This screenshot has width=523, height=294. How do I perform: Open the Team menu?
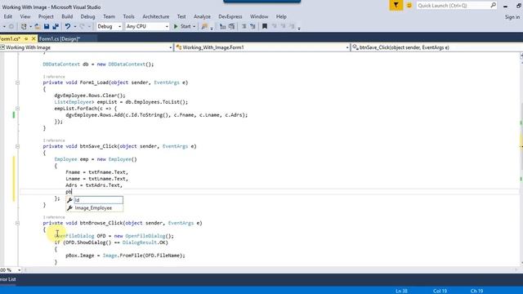click(109, 16)
